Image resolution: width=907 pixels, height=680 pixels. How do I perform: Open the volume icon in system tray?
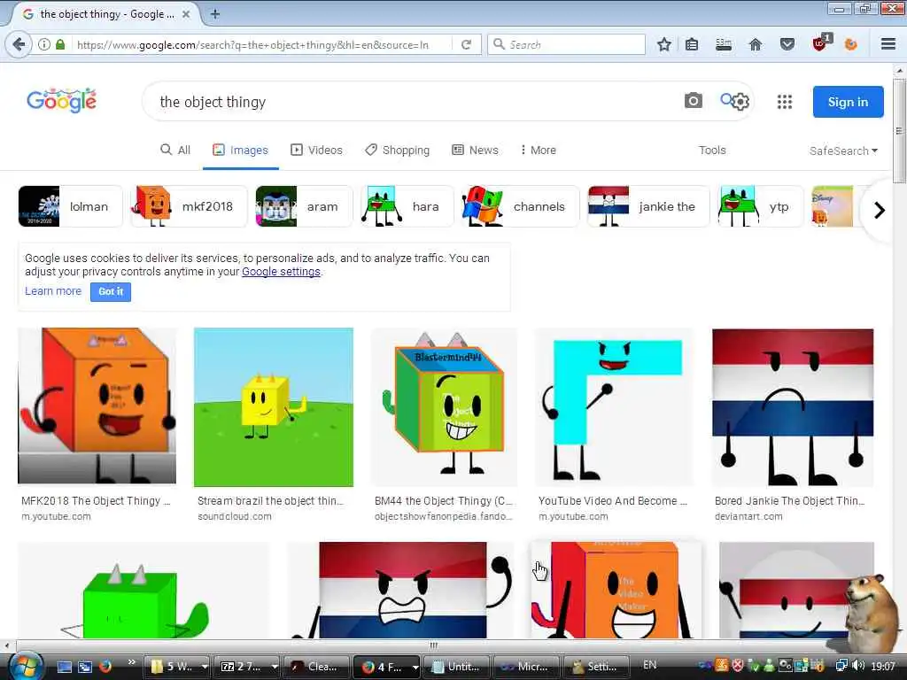859,666
